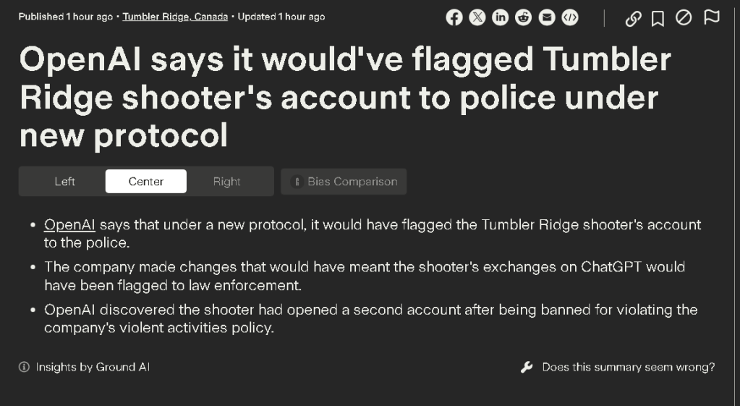Click Insights by Ground AI label
The width and height of the screenshot is (740, 406).
(x=93, y=367)
